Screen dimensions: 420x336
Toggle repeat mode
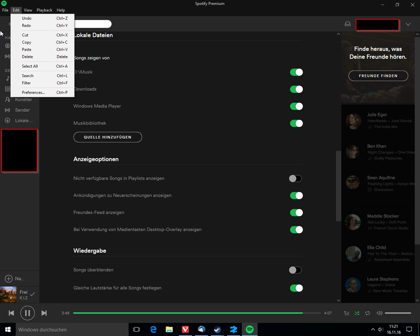tap(367, 313)
